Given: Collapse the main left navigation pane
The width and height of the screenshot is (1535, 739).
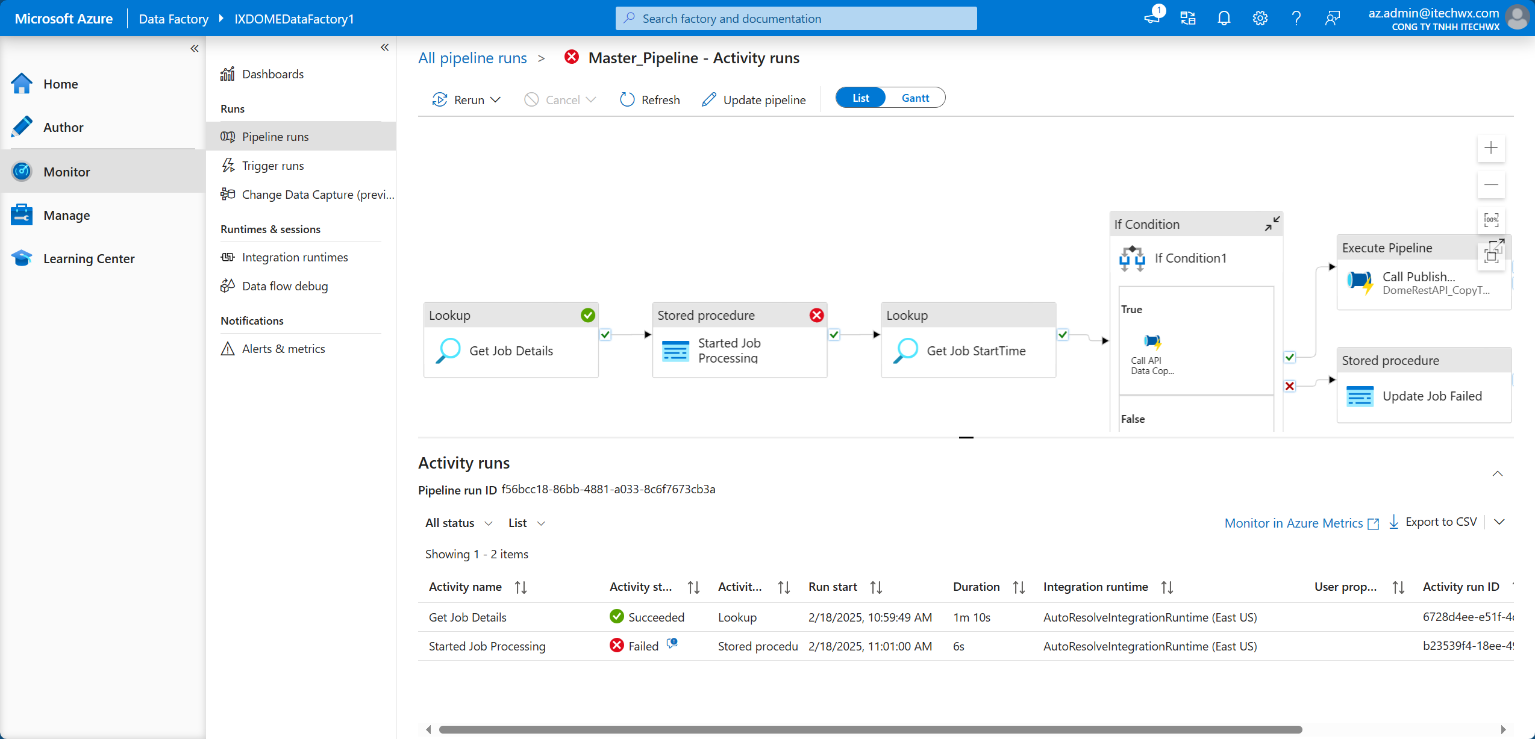Looking at the screenshot, I should point(194,48).
